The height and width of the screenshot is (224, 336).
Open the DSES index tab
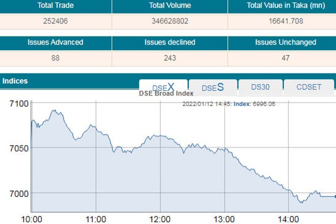(x=213, y=87)
